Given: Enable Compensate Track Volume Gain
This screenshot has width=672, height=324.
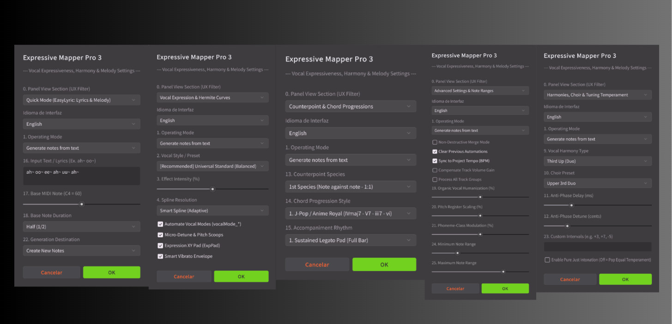Looking at the screenshot, I should [435, 170].
